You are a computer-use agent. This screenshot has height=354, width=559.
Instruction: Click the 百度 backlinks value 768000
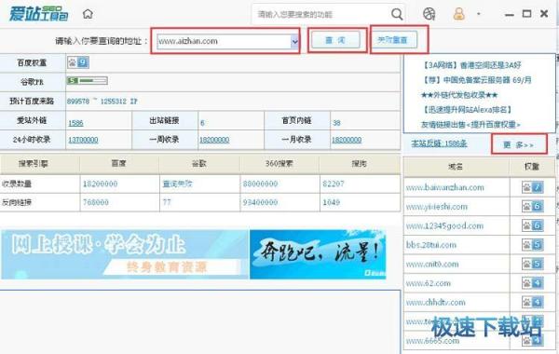(x=96, y=202)
